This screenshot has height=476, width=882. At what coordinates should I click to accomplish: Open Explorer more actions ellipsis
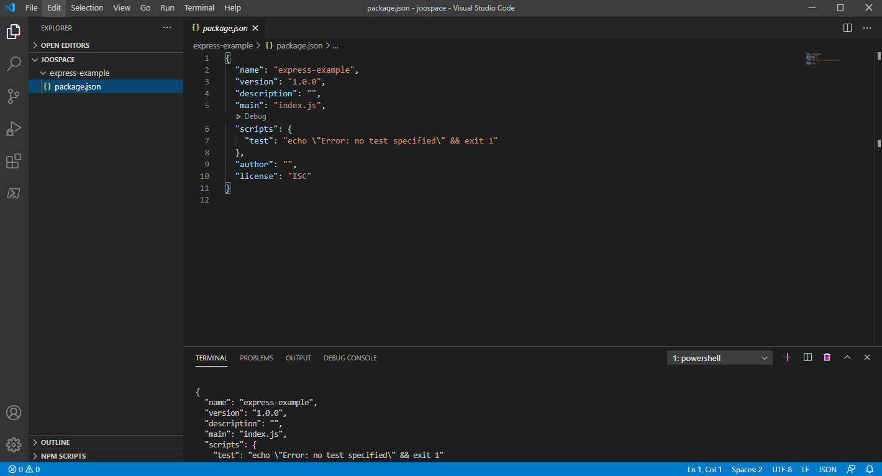click(166, 28)
